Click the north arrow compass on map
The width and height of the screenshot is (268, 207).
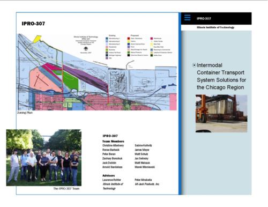tap(86, 49)
